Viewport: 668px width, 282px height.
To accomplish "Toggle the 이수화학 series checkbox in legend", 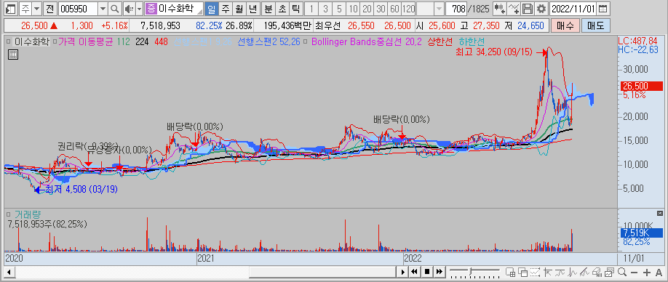I will [x=9, y=41].
